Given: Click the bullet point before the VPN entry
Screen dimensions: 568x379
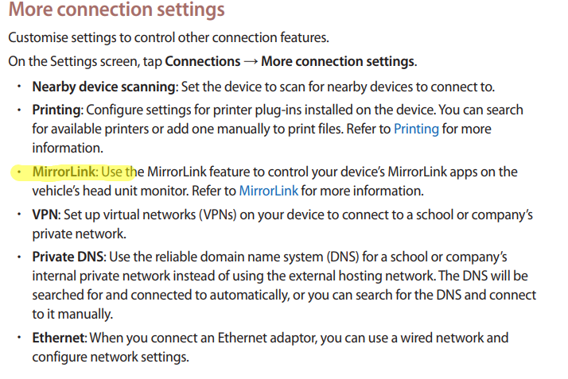Looking at the screenshot, I should (x=19, y=215).
